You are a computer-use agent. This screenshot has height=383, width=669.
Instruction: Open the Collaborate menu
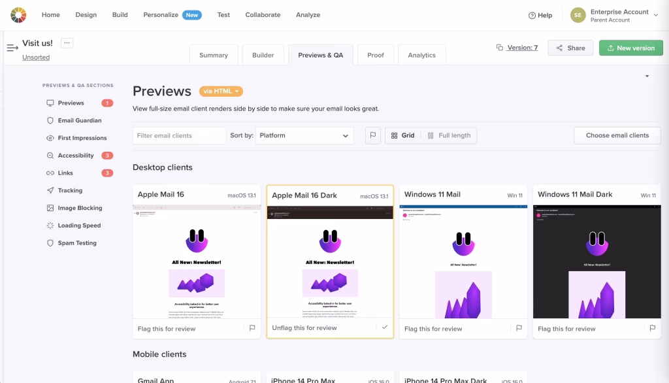point(263,14)
